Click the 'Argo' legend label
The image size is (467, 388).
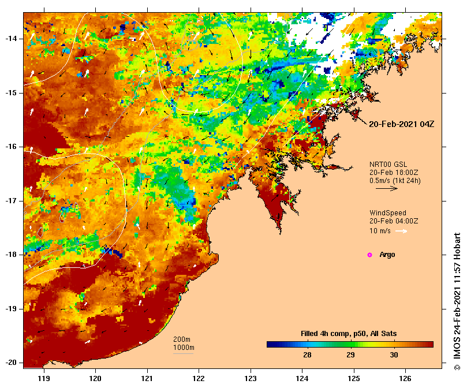[x=387, y=255]
